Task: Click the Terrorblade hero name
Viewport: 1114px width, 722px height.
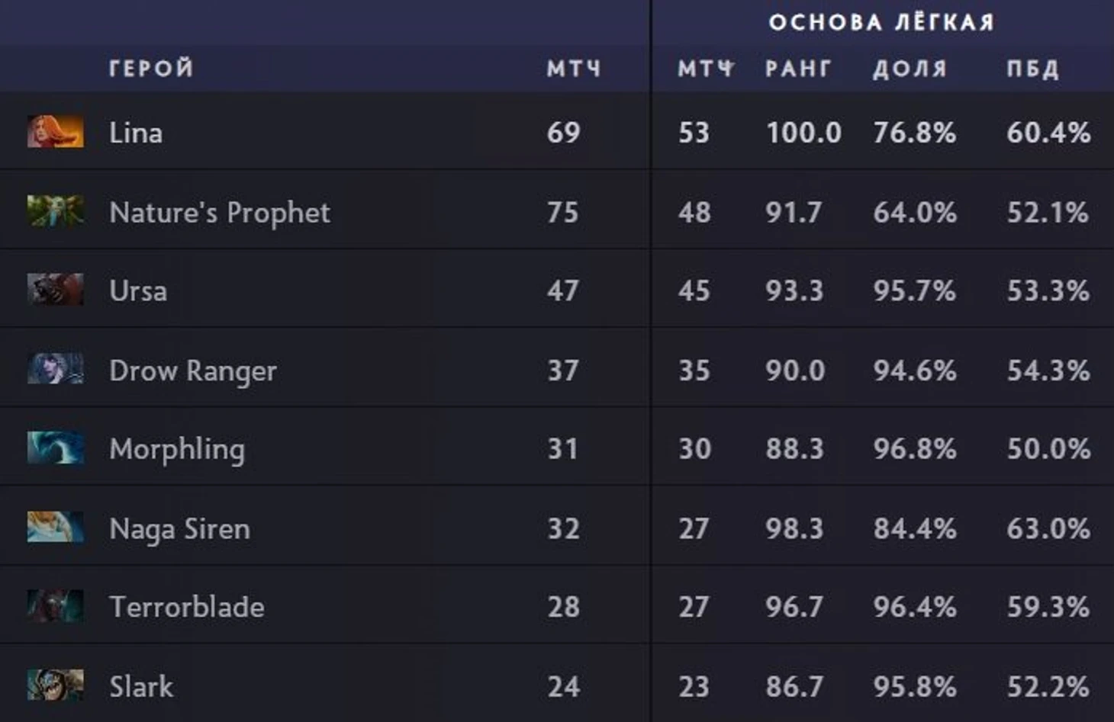Action: [187, 607]
